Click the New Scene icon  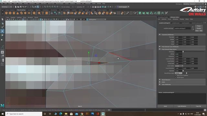(16, 7)
